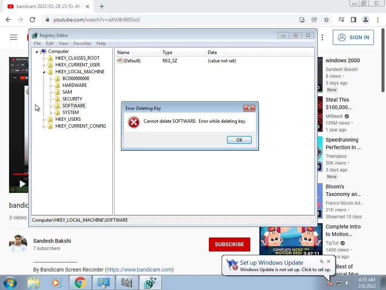386x290 pixels.
Task: Open the View menu in Registry Editor
Action: pyautogui.click(x=63, y=43)
